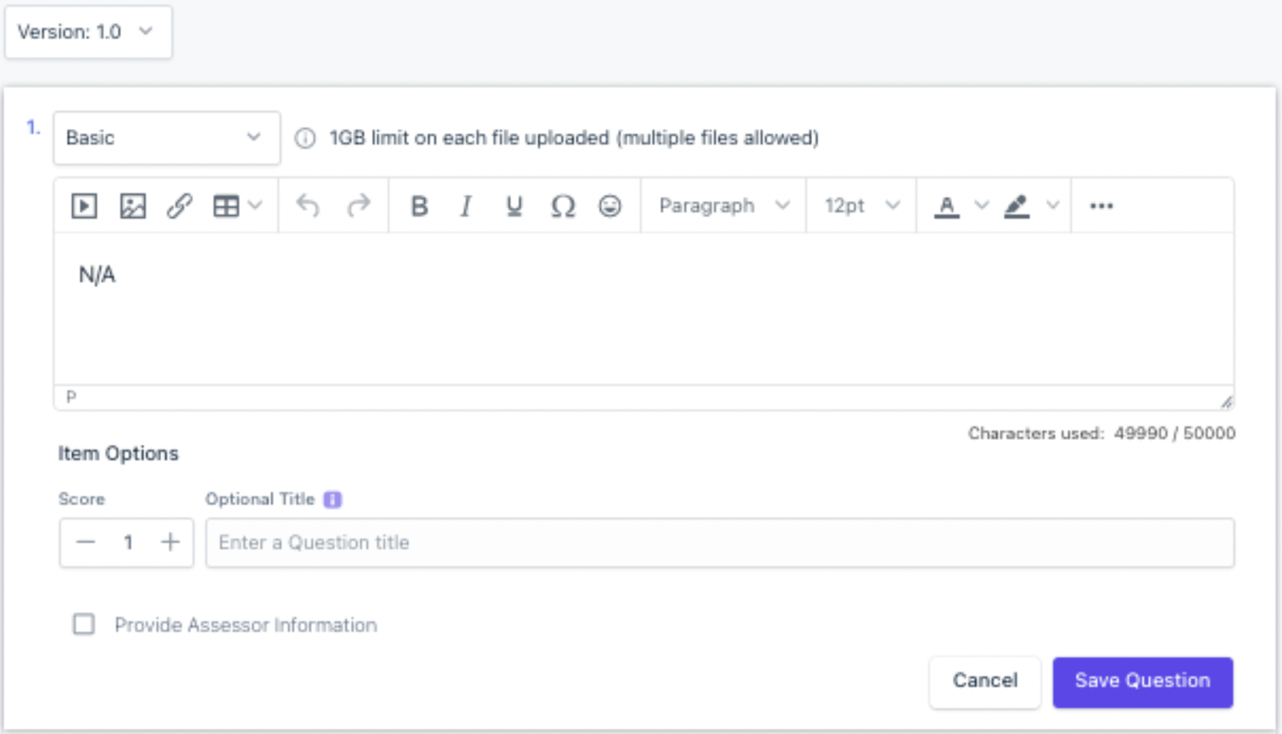Expand the Basic question type dropdown
Viewport: 1282px width, 734px height.
point(167,137)
